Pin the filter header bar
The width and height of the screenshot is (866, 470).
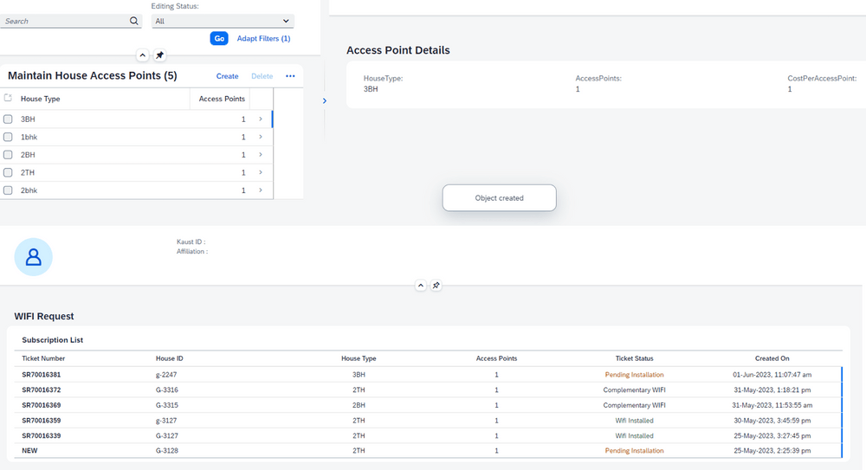159,55
